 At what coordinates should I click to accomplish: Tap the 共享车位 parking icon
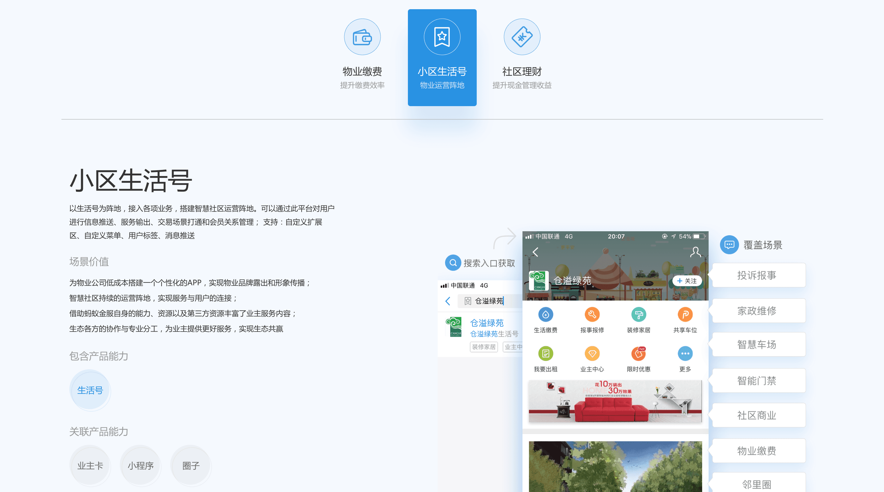click(685, 314)
